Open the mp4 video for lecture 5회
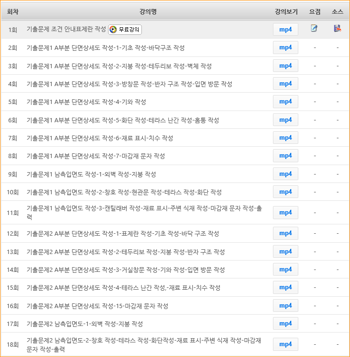This screenshot has width=350, height=357. click(285, 102)
